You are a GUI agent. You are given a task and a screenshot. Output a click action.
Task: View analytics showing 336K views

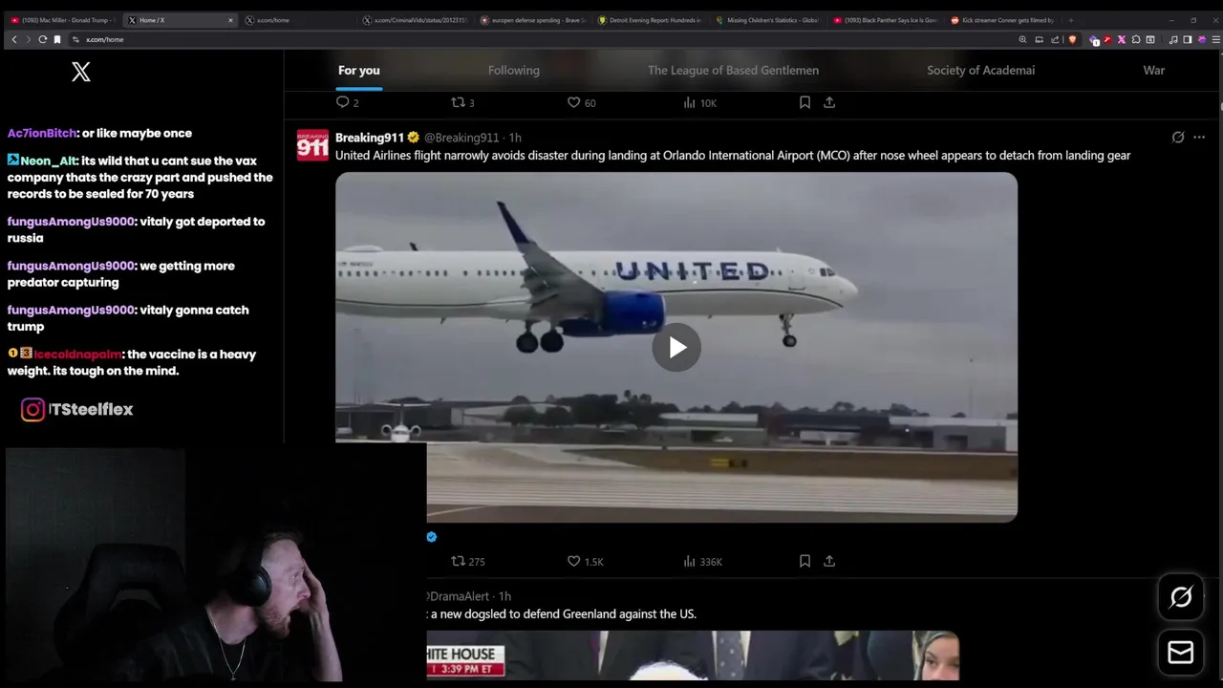pyautogui.click(x=702, y=561)
